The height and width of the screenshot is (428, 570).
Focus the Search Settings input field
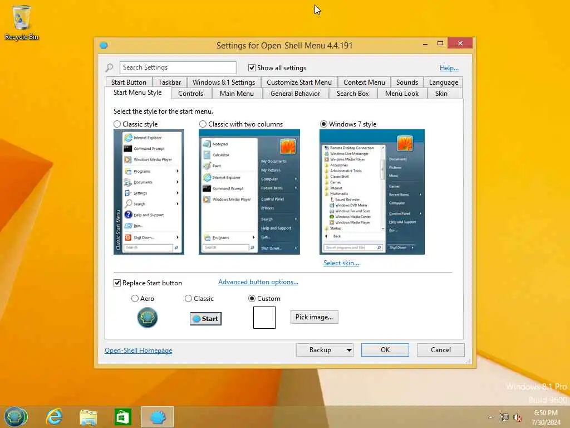pyautogui.click(x=178, y=67)
